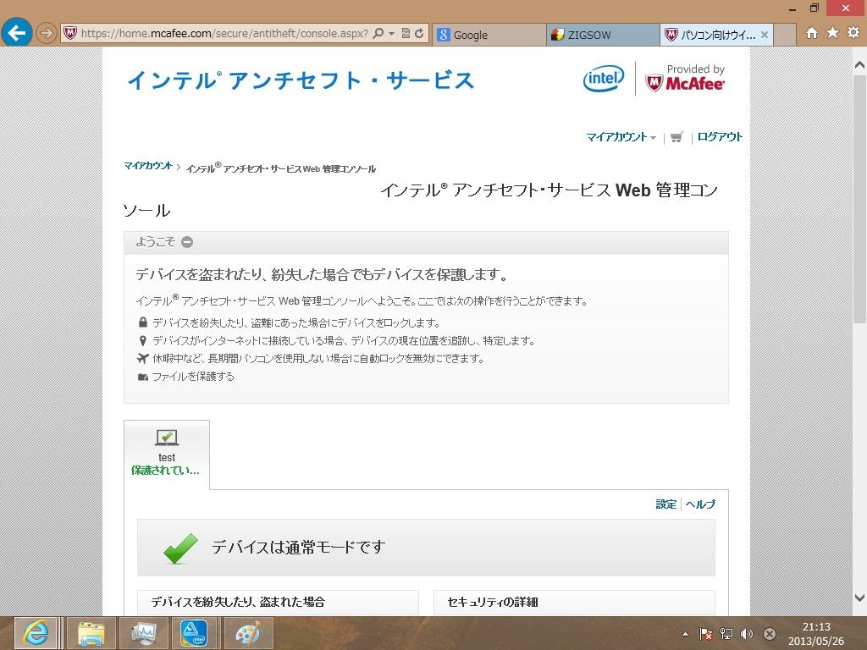
Task: Click the McAfee logo
Action: 685,83
